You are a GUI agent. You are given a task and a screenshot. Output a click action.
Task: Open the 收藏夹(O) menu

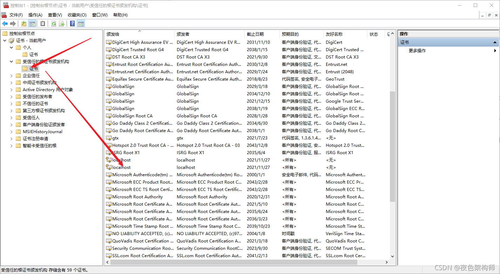click(77, 15)
